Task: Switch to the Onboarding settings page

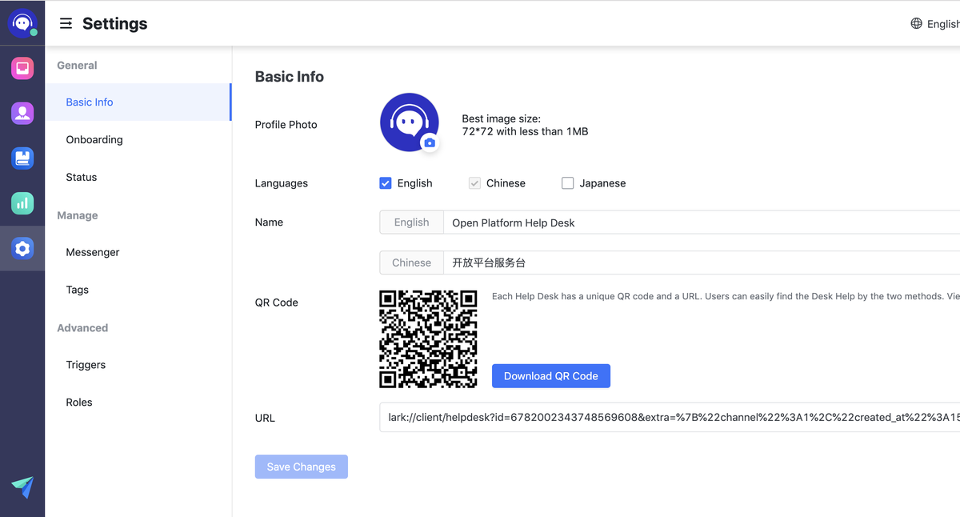Action: tap(94, 139)
